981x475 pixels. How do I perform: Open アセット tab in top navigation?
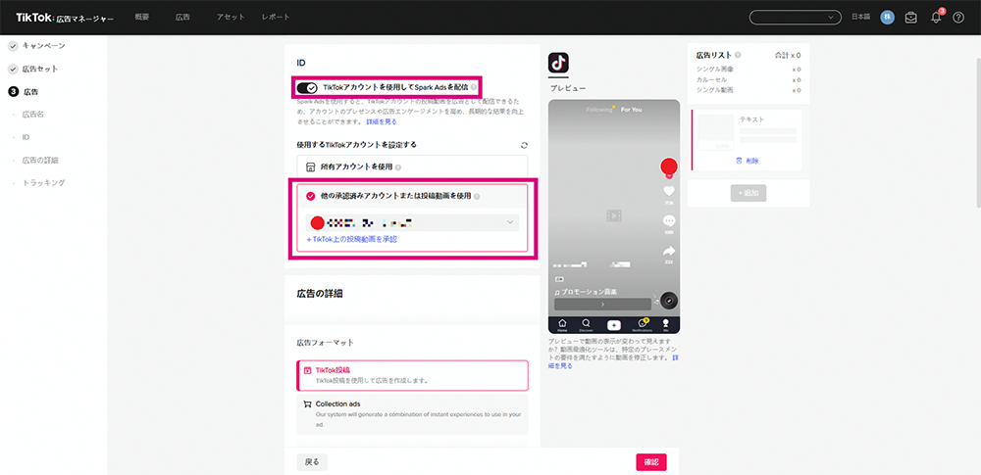(x=231, y=18)
